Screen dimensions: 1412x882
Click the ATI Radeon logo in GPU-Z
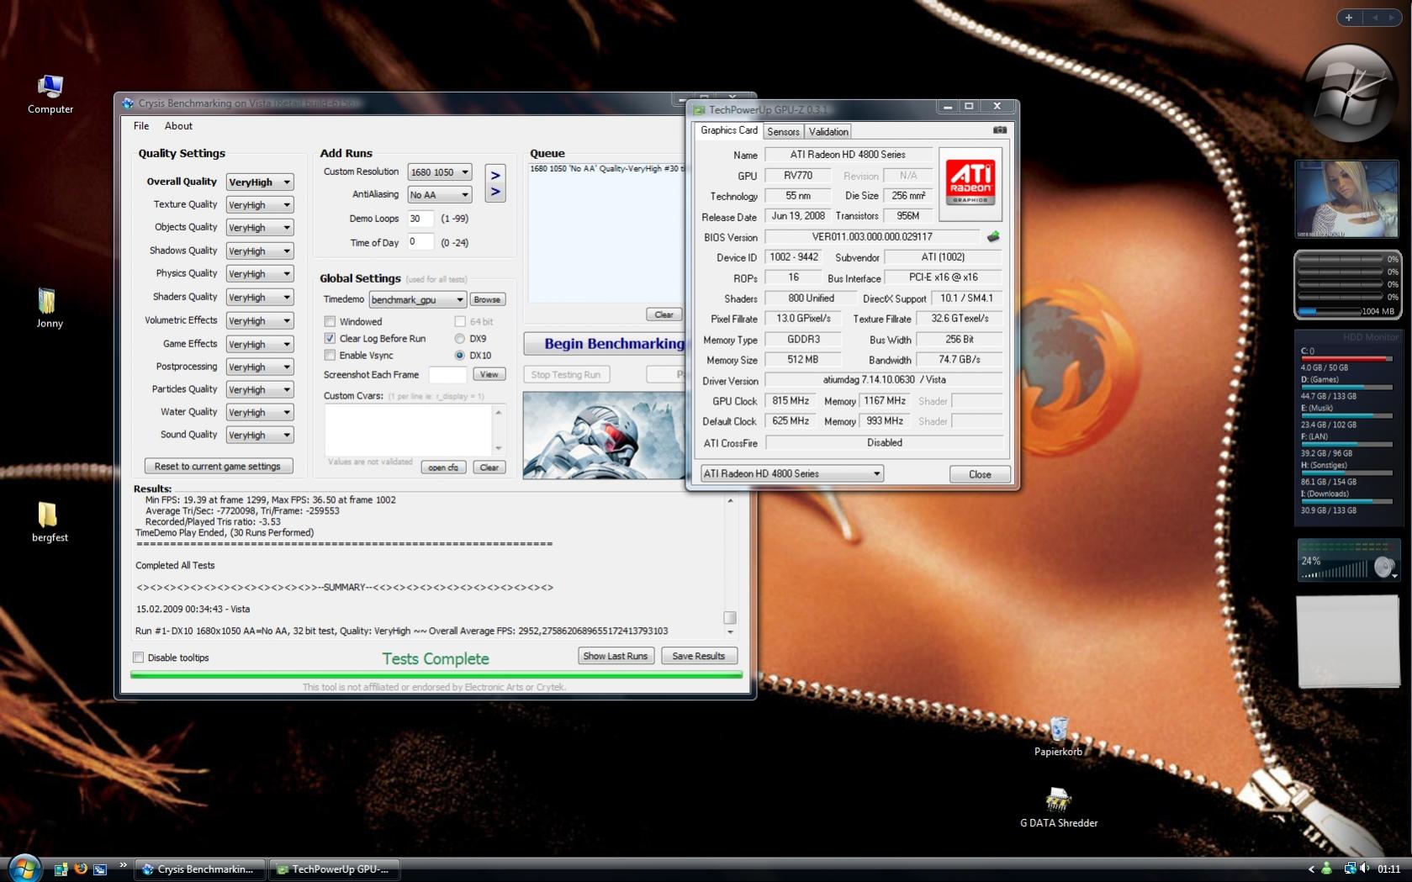970,183
